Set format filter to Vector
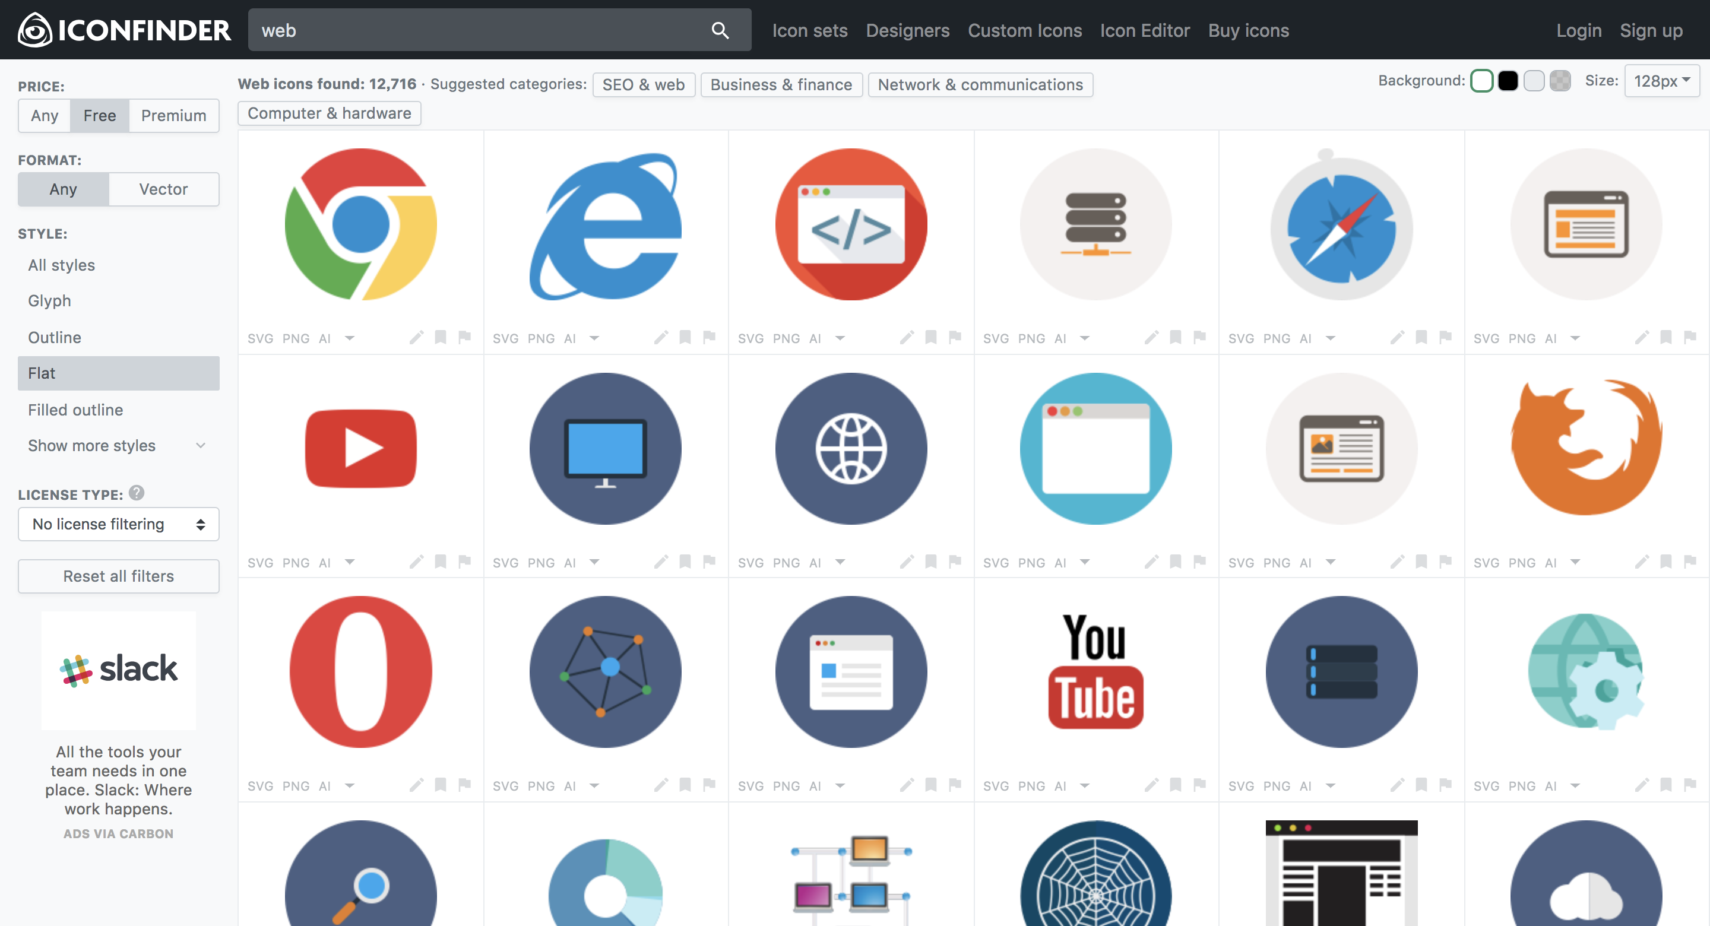The height and width of the screenshot is (926, 1710). (163, 189)
